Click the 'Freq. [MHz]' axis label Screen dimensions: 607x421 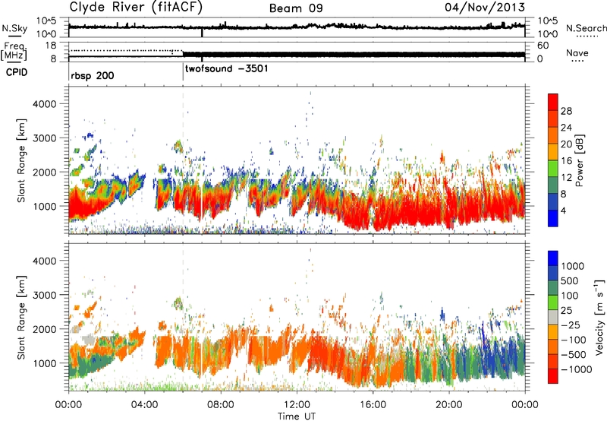pyautogui.click(x=14, y=52)
